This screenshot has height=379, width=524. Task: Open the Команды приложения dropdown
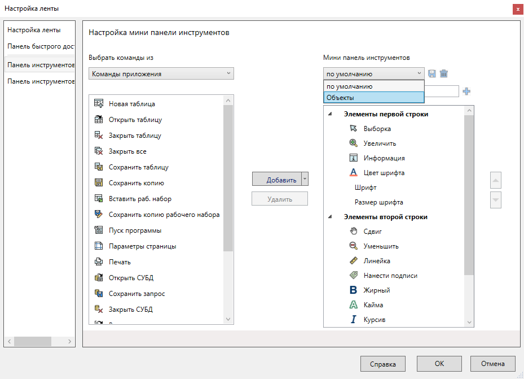pos(161,73)
